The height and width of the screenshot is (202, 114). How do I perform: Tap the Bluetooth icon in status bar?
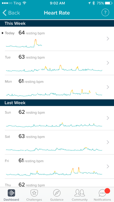point(94,3)
